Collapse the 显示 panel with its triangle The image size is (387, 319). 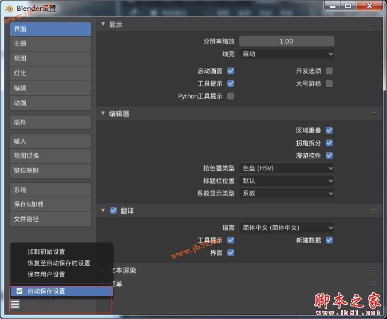pyautogui.click(x=103, y=24)
